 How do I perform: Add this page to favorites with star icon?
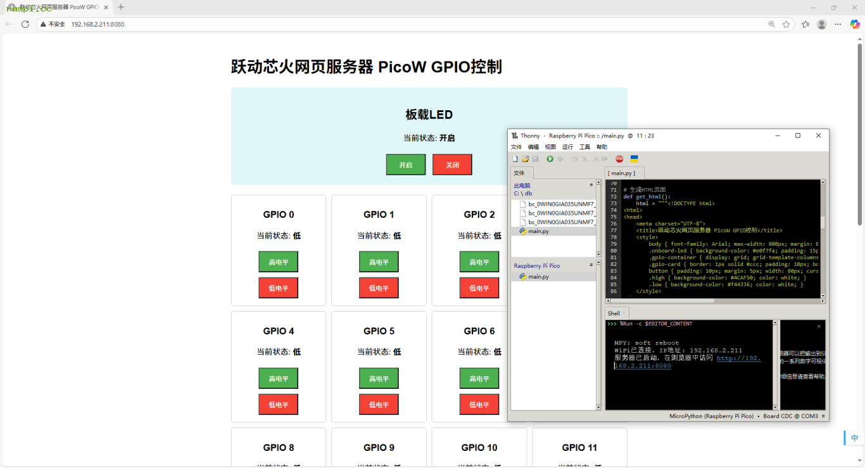click(x=786, y=24)
